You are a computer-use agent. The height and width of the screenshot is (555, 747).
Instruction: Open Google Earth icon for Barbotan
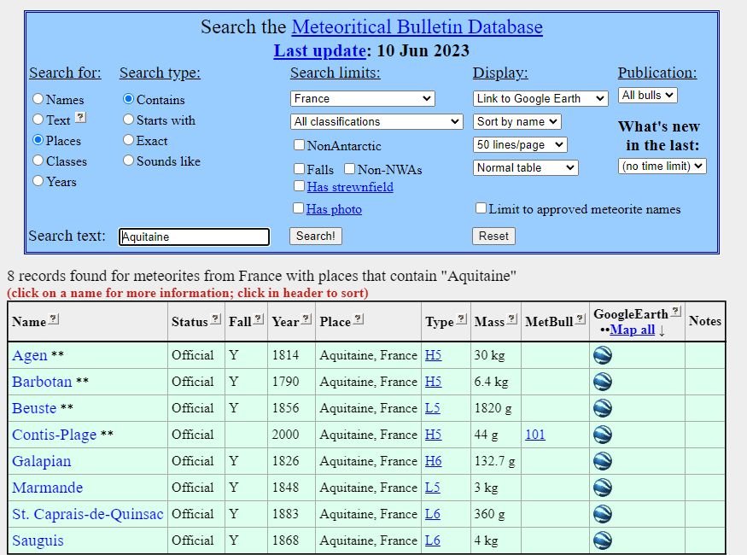(603, 382)
